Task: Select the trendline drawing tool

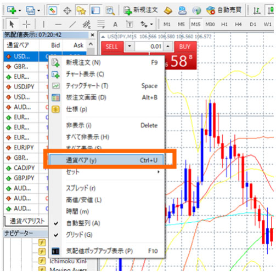Action: [72, 24]
